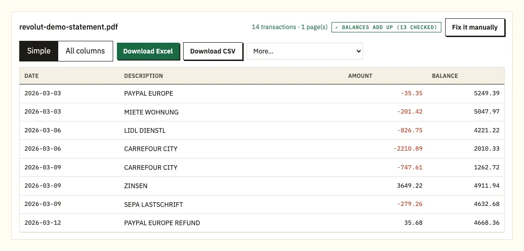Click the amount -201.42
The height and width of the screenshot is (251, 524).
click(410, 112)
